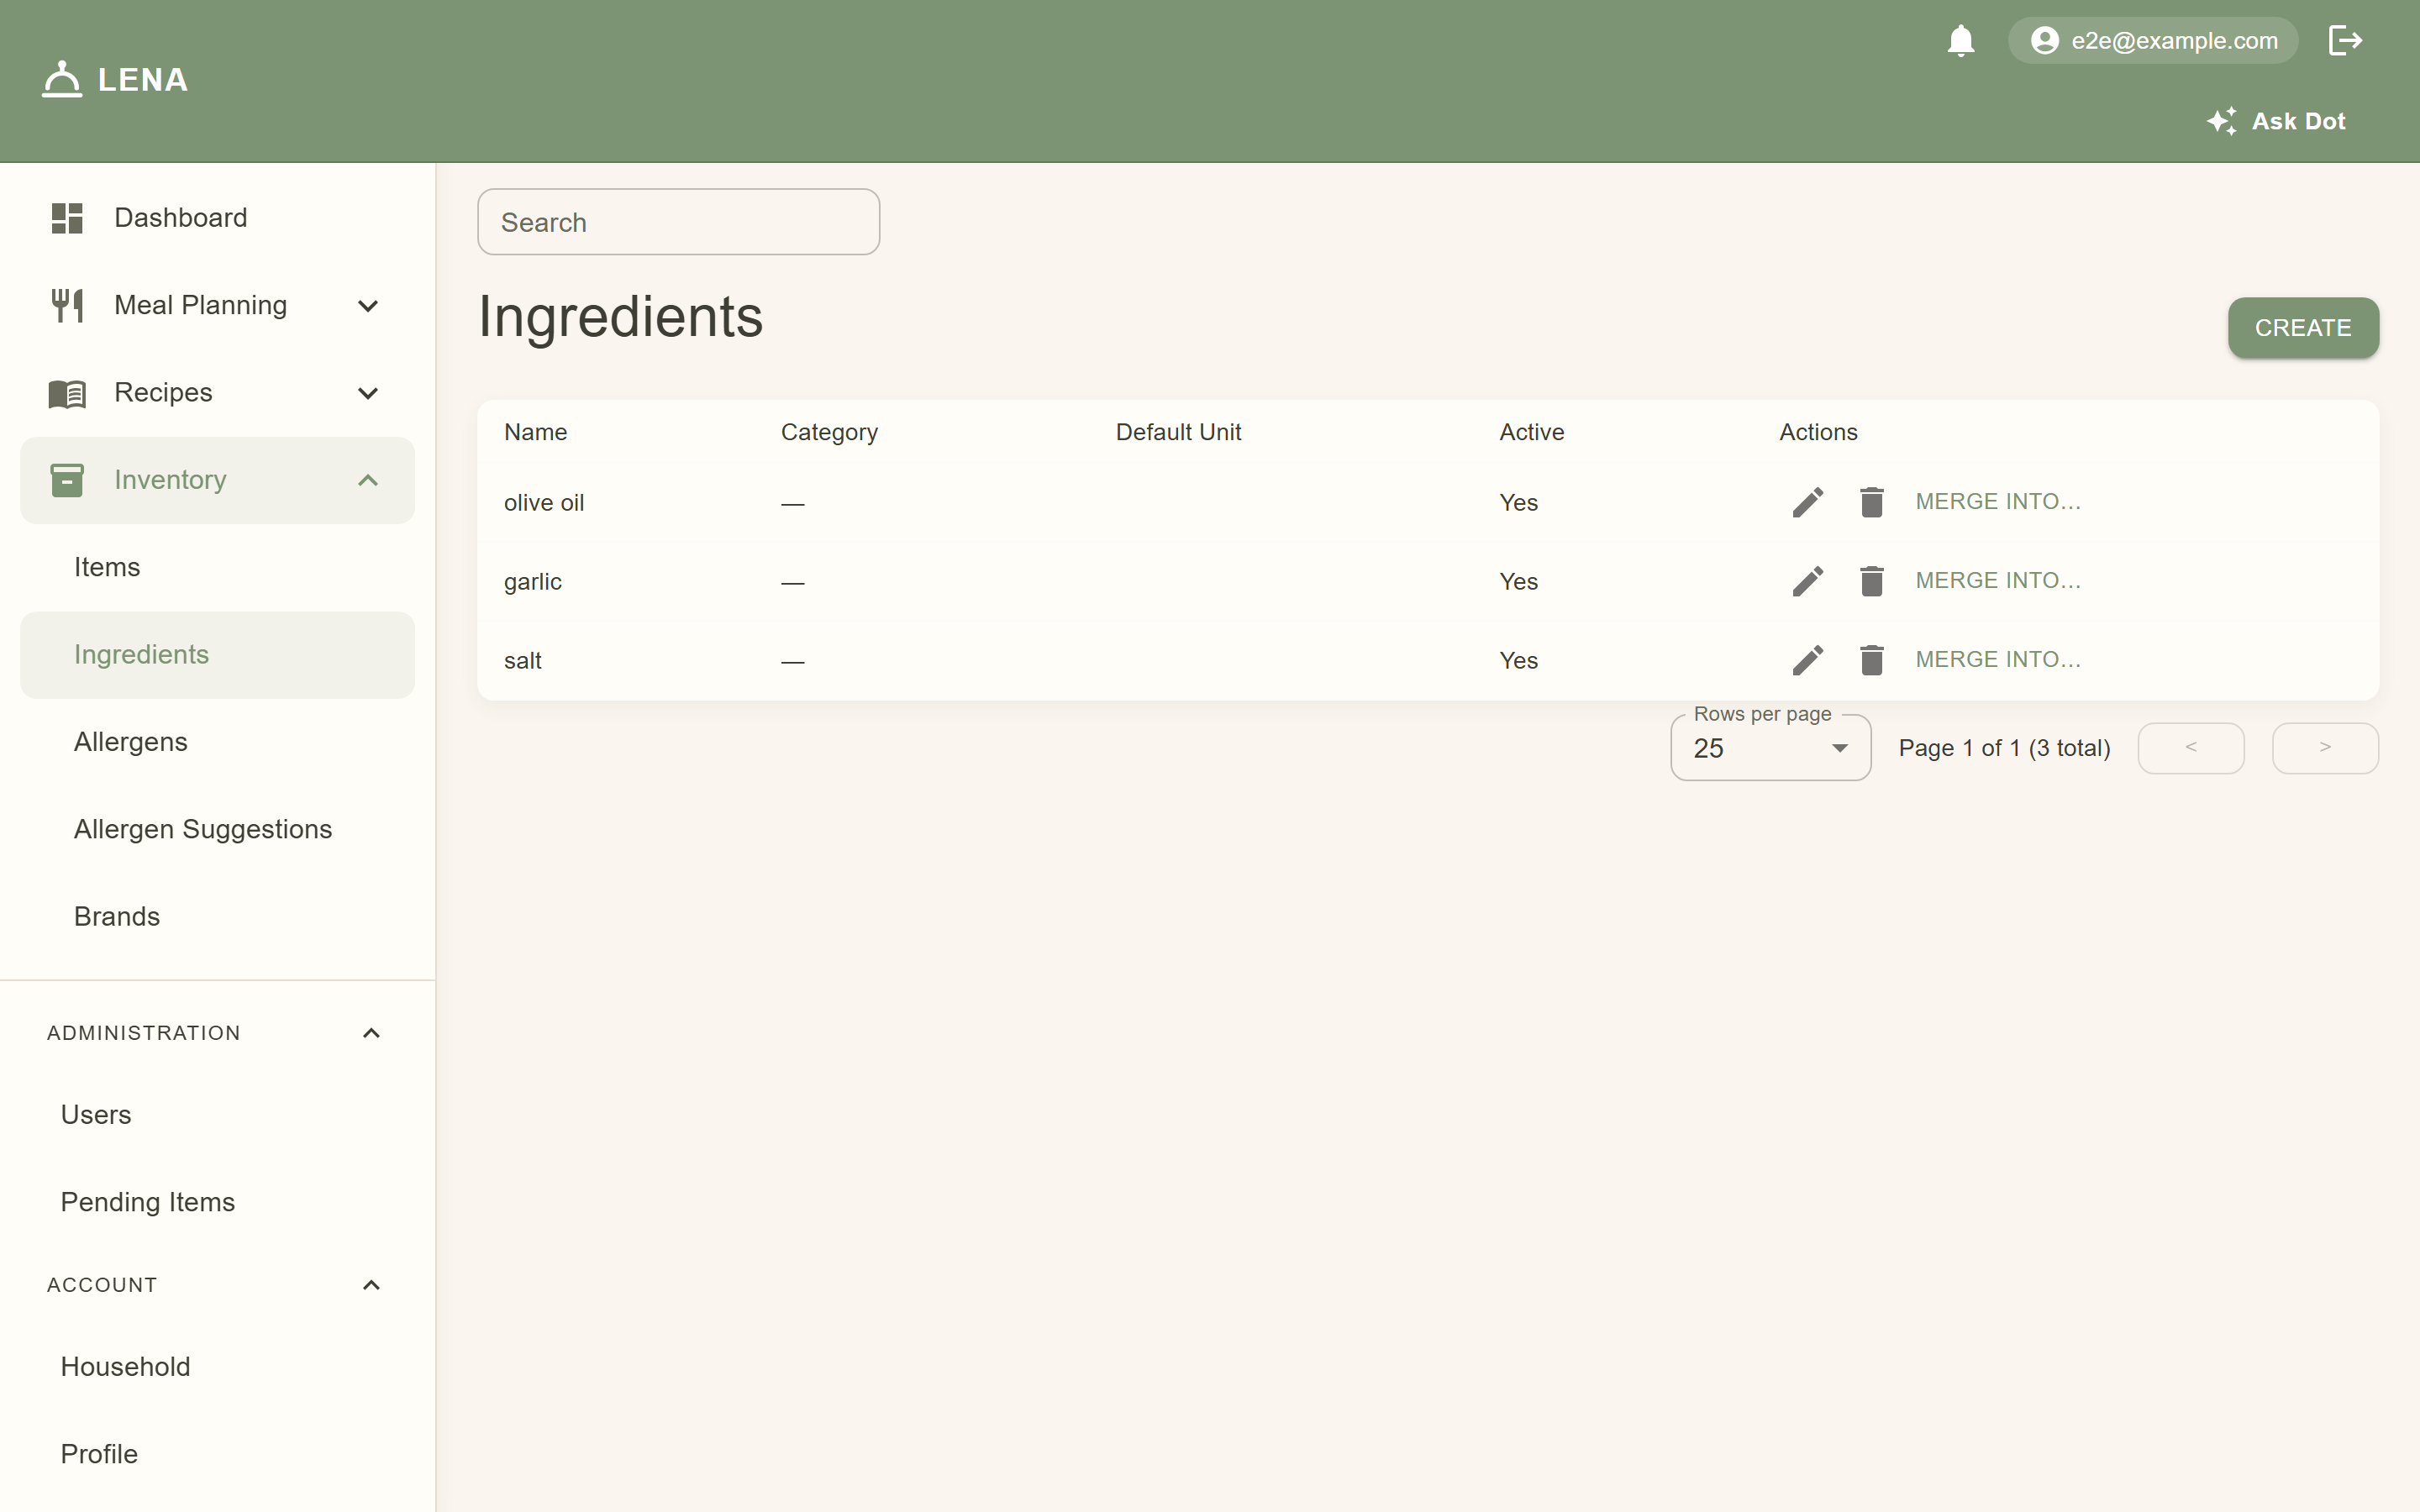Go to the previous page
The image size is (2420, 1512).
[x=2190, y=748]
